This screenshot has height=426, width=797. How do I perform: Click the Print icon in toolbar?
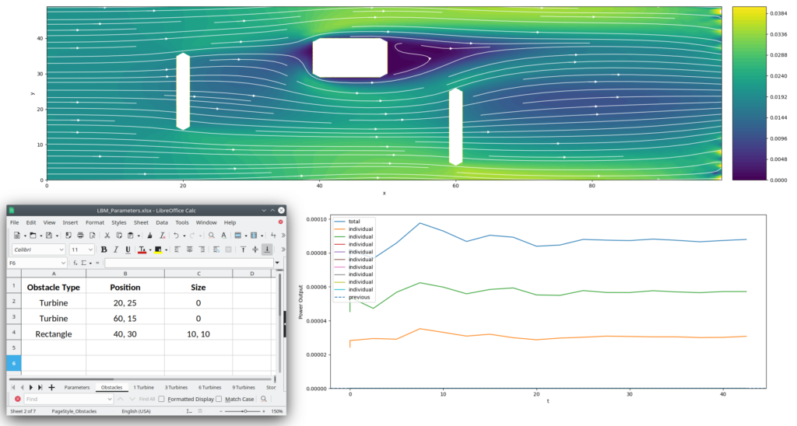81,235
